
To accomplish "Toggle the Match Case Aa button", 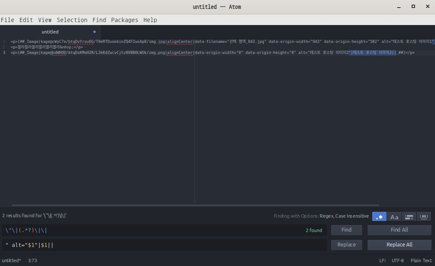I will [x=394, y=217].
